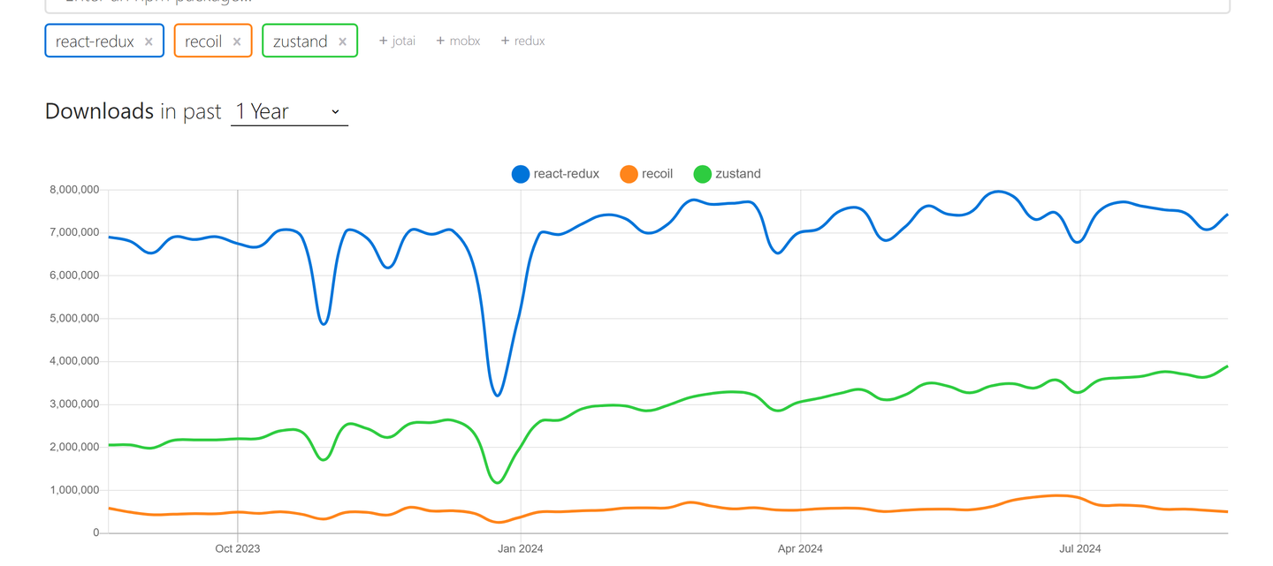Click the recoil legend label

(657, 174)
